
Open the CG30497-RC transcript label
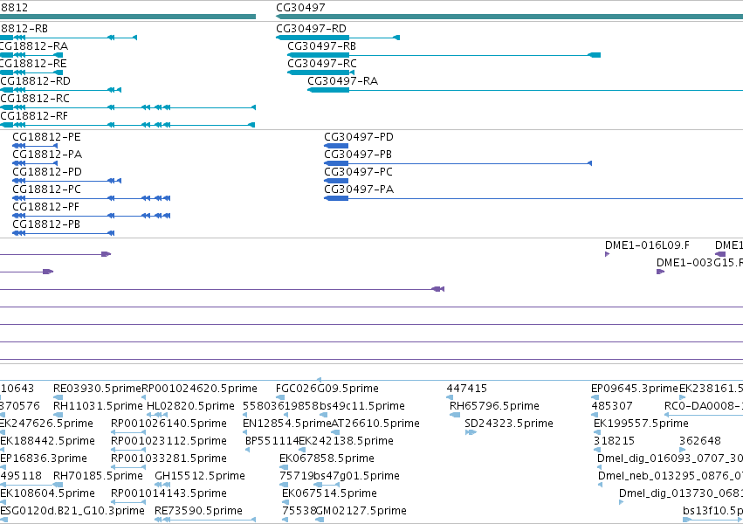(322, 64)
